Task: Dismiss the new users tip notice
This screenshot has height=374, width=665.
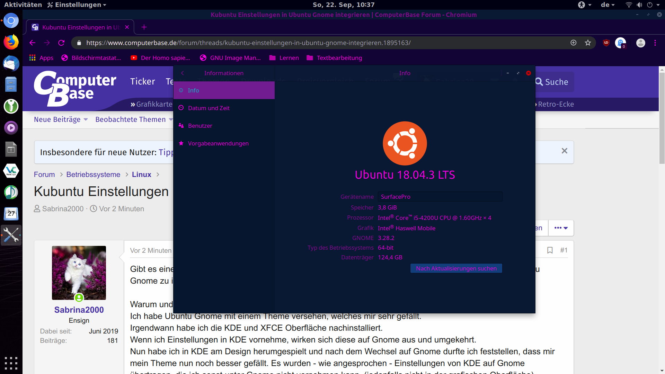Action: (x=564, y=151)
